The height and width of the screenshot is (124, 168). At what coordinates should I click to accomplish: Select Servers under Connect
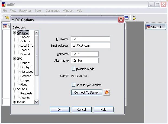[x=25, y=37]
